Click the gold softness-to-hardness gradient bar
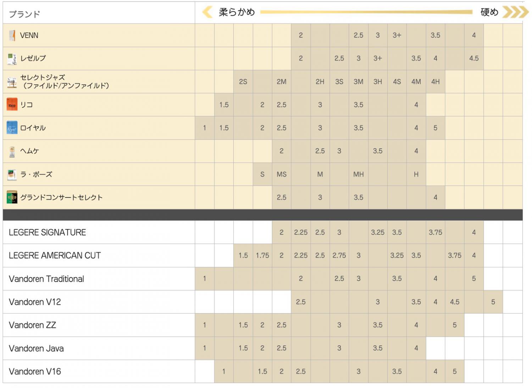The image size is (532, 388). point(366,12)
